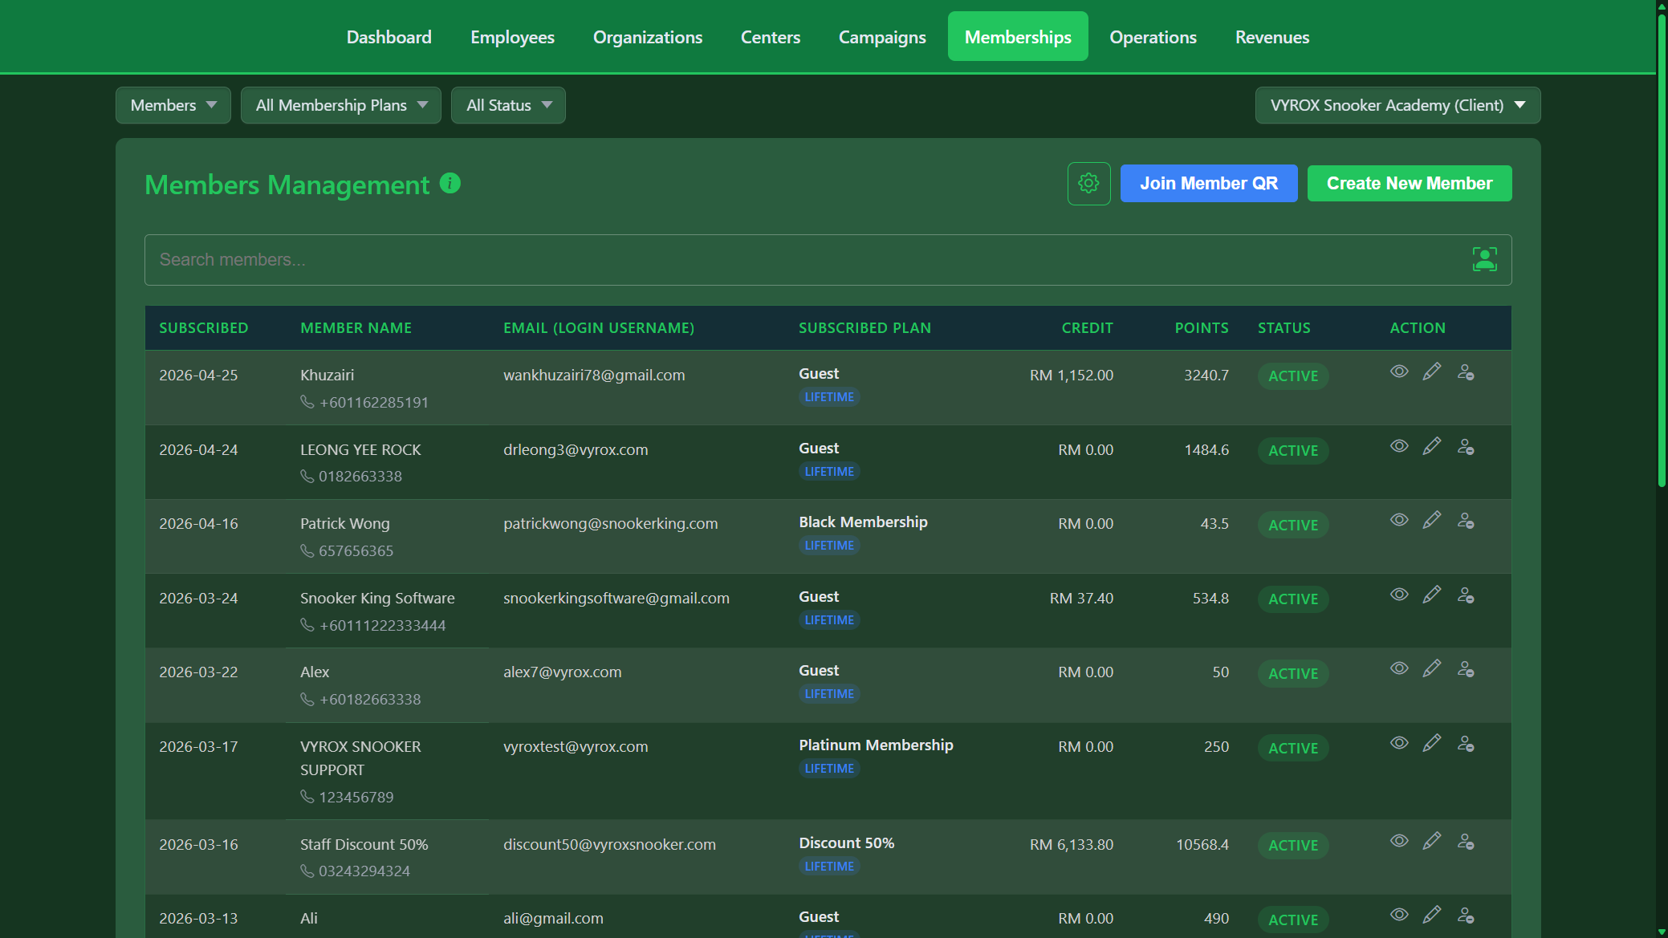View details of member Ali
The height and width of the screenshot is (938, 1668).
1399,915
